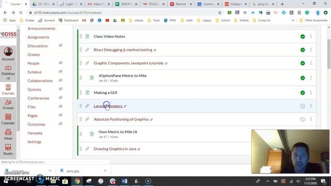Image resolution: width=331 pixels, height=186 pixels.
Task: Publish the Layout Managers item
Action: (303, 106)
